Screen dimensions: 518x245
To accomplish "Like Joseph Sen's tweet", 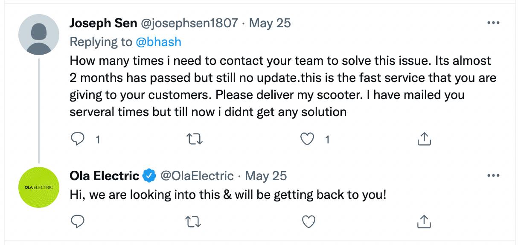I will click(308, 139).
